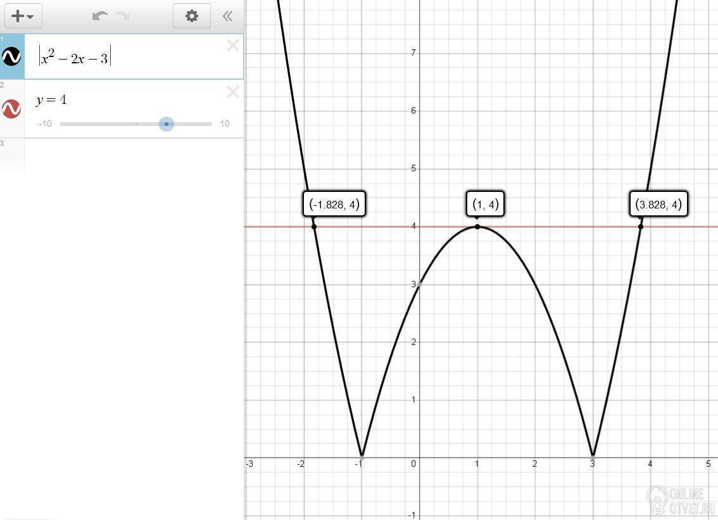This screenshot has height=520, width=718.
Task: Toggle visibility of y=4 line
Action: pos(11,109)
